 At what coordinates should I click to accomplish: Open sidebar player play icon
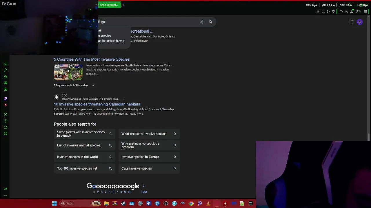[x=6, y=115]
